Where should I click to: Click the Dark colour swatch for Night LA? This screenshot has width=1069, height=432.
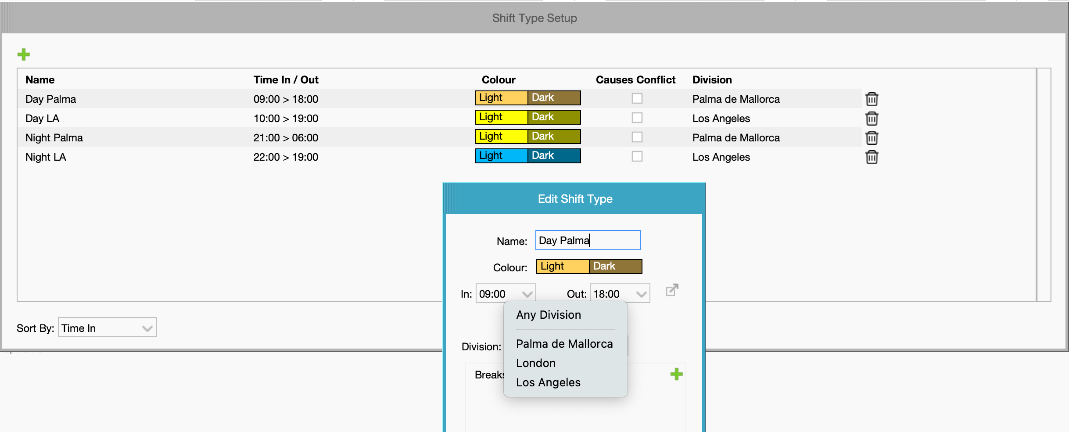click(x=554, y=156)
